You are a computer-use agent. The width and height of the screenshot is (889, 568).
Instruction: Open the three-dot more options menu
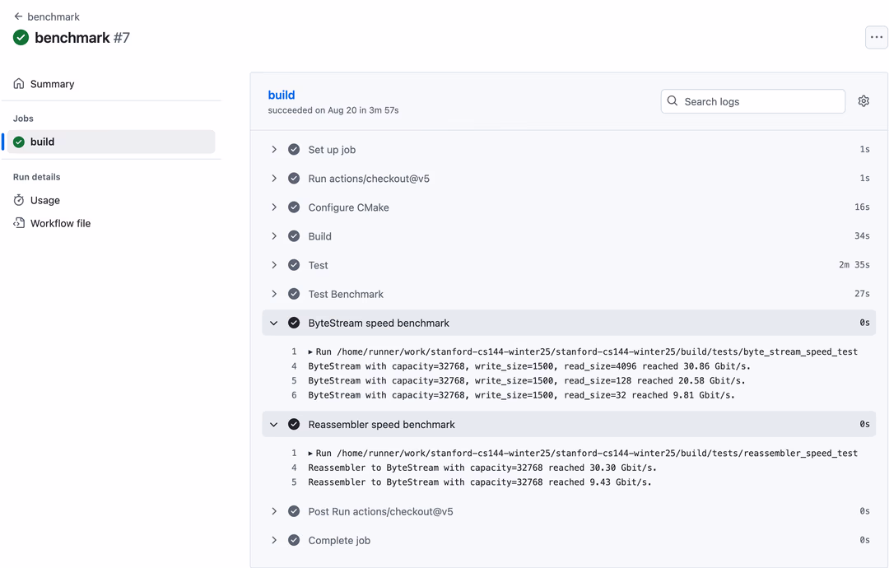[877, 37]
